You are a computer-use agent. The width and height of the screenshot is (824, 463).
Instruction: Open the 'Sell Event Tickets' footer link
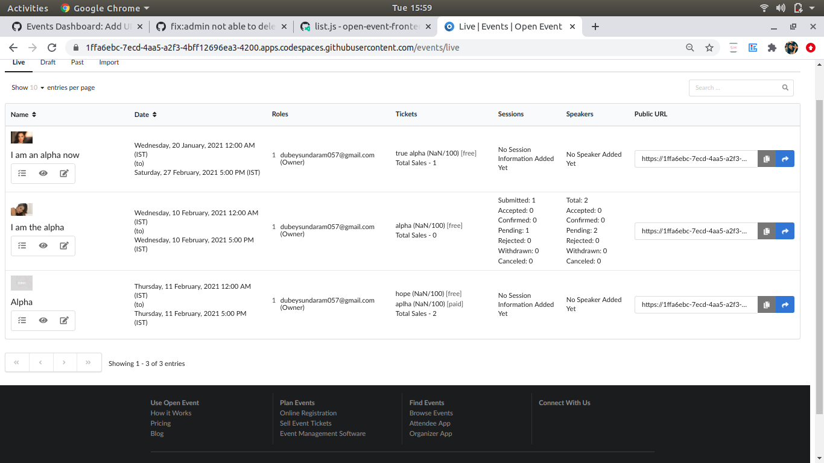coord(305,423)
